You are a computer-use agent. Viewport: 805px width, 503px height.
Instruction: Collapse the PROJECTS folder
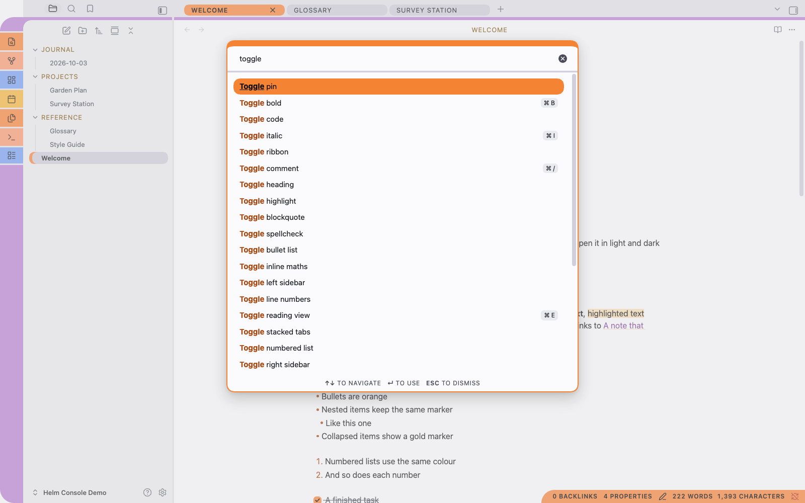click(x=35, y=77)
